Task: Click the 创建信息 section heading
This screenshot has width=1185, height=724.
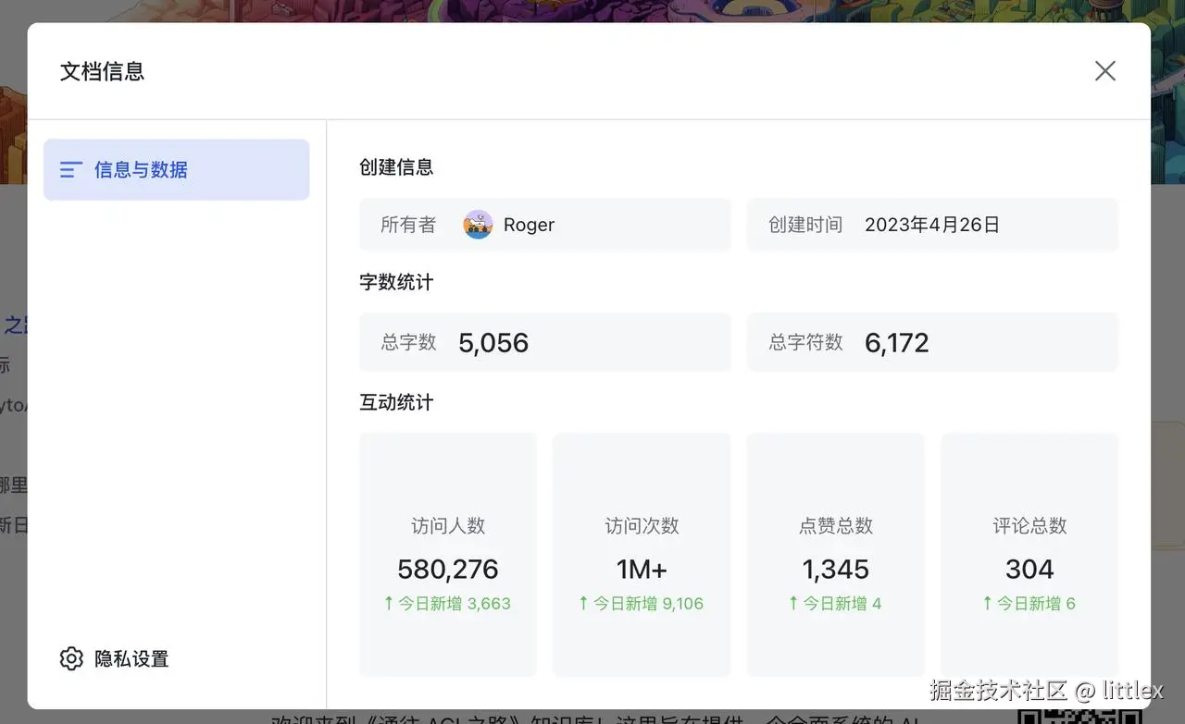Action: pos(396,167)
